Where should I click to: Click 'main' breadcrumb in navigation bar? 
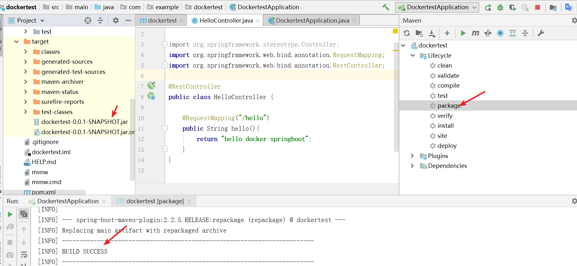pos(81,7)
